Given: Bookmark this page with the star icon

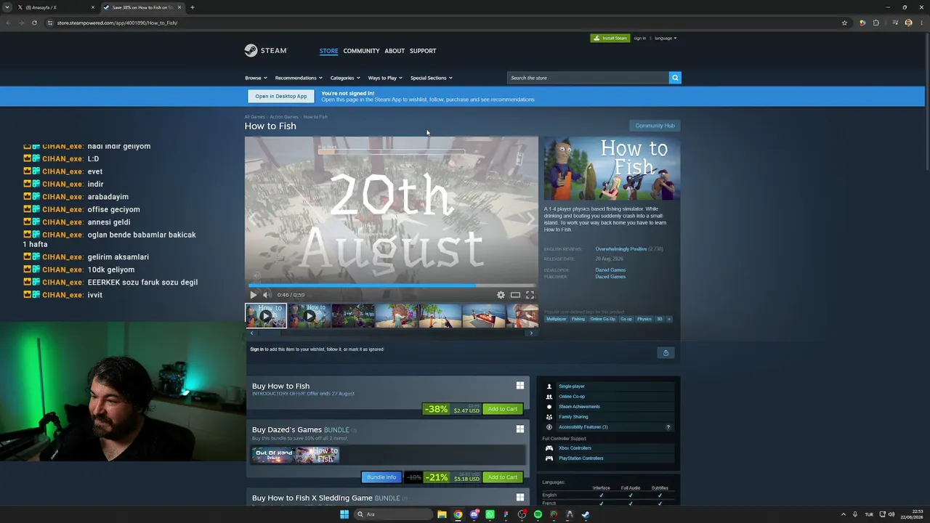Looking at the screenshot, I should tap(844, 23).
